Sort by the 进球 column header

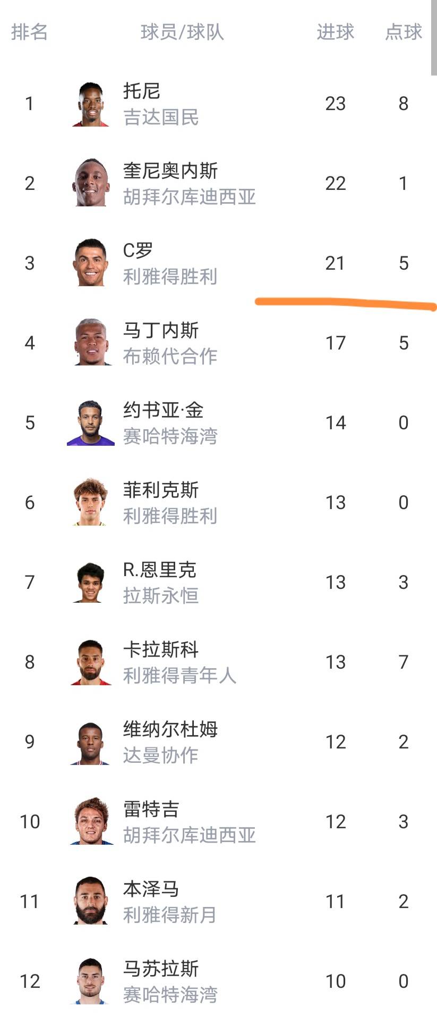pos(335,32)
